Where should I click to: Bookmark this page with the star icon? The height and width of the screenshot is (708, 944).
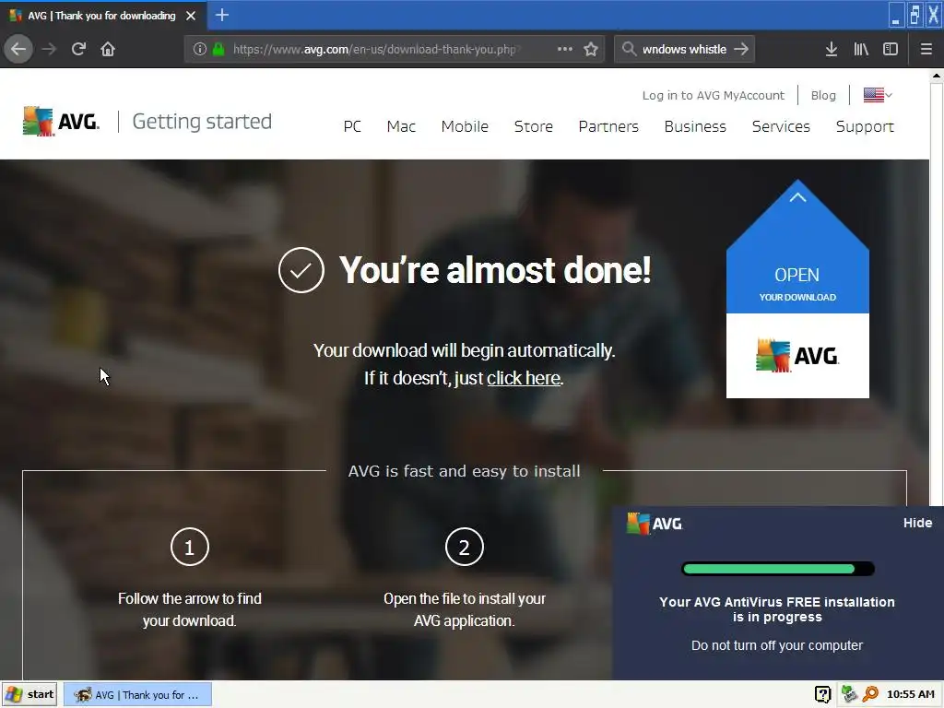click(591, 49)
